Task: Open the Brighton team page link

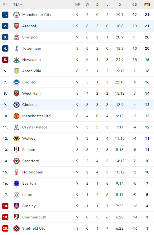Action: click(30, 82)
